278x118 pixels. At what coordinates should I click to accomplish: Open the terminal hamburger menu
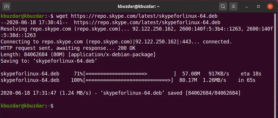tap(233, 7)
